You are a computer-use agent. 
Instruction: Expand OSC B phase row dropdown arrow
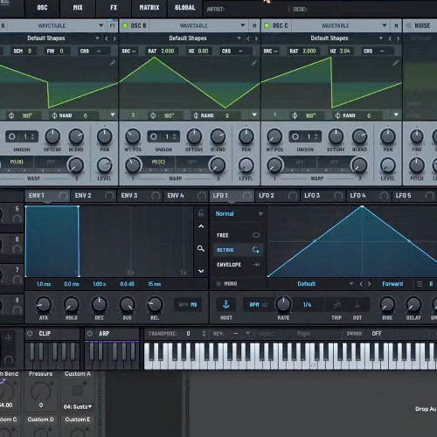coord(254,114)
